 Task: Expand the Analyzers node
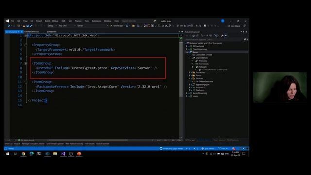pos(192,61)
